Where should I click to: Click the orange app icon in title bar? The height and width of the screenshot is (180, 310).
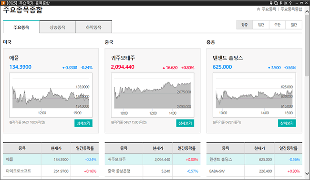coord(3,3)
